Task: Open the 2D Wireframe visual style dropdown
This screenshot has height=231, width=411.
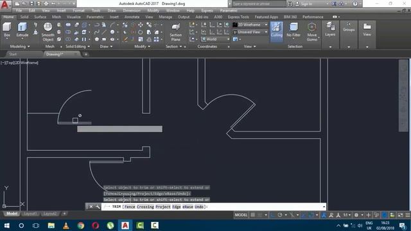Action: click(250, 24)
